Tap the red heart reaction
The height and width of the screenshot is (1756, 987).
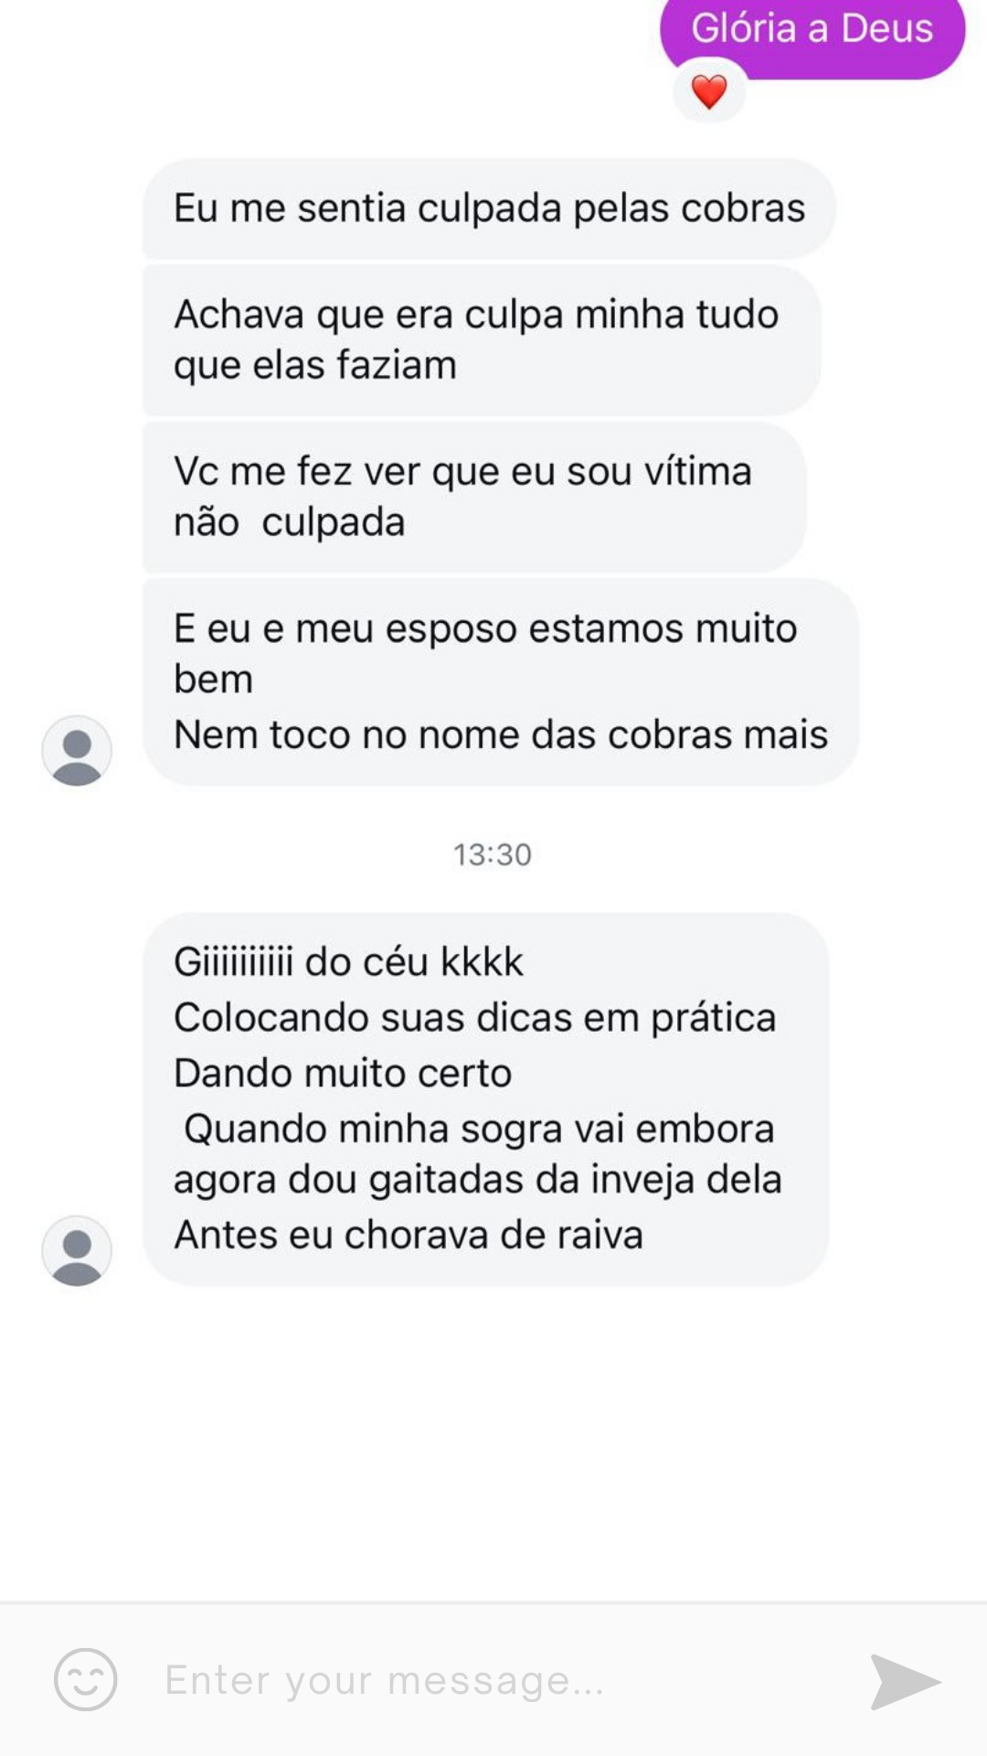[x=709, y=91]
